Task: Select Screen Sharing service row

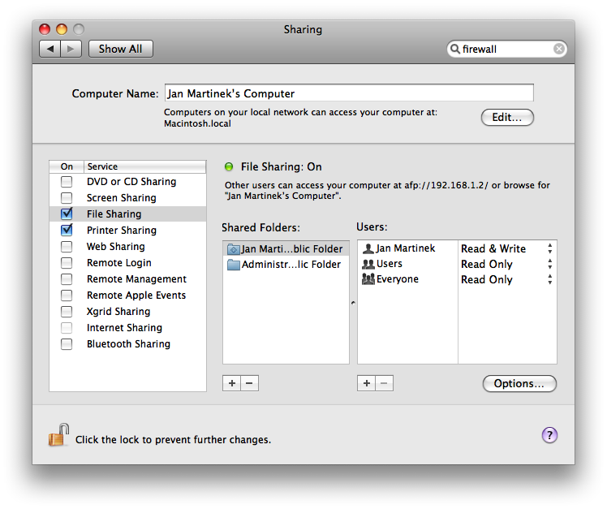Action: [x=127, y=197]
